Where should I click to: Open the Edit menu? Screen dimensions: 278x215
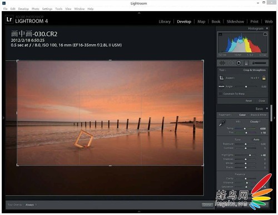13,9
